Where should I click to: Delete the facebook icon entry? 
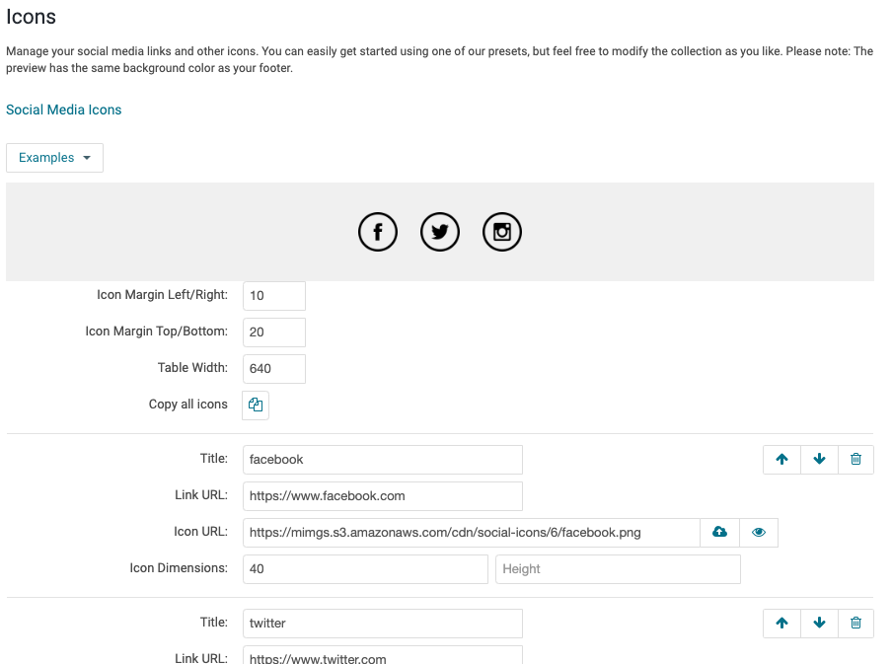[x=855, y=460]
